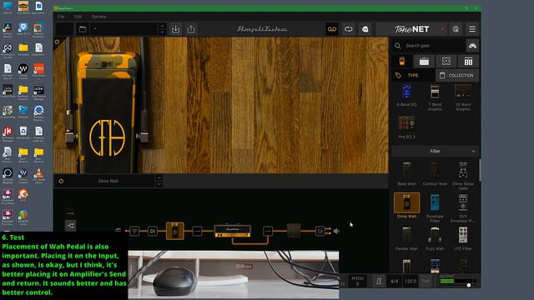Open the preset browser folder icon
Image resolution: width=534 pixels, height=300 pixels.
(83, 29)
